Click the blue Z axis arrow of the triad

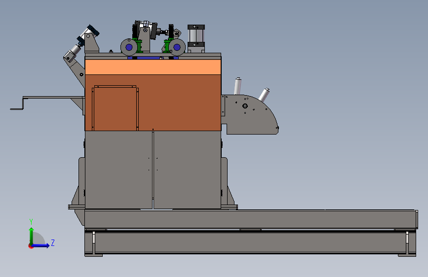point(41,245)
